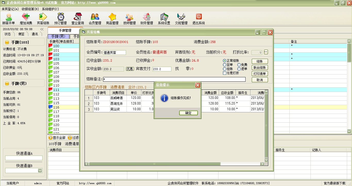Image resolution: width=352 pixels, height=186 pixels.
Task: Click the 商品管理 star icon
Action: [112, 17]
